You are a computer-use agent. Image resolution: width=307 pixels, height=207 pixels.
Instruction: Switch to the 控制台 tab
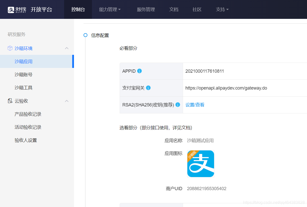78,10
